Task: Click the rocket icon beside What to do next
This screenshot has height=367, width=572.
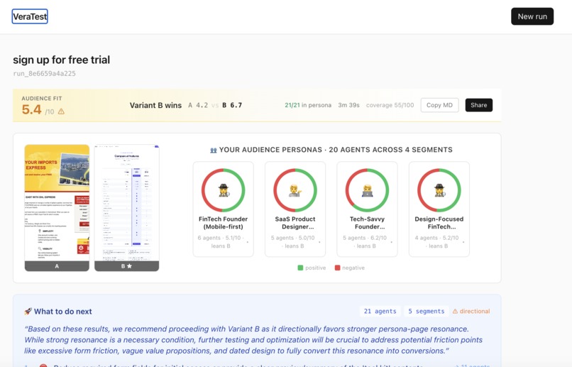Action: (x=28, y=311)
